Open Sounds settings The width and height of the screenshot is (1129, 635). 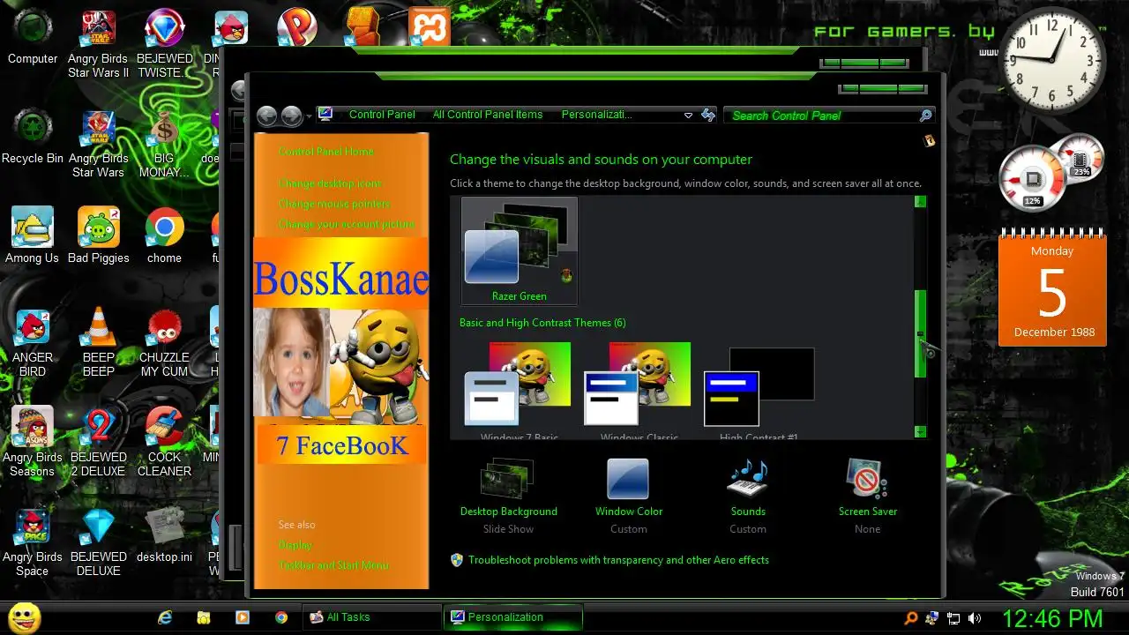tap(748, 496)
